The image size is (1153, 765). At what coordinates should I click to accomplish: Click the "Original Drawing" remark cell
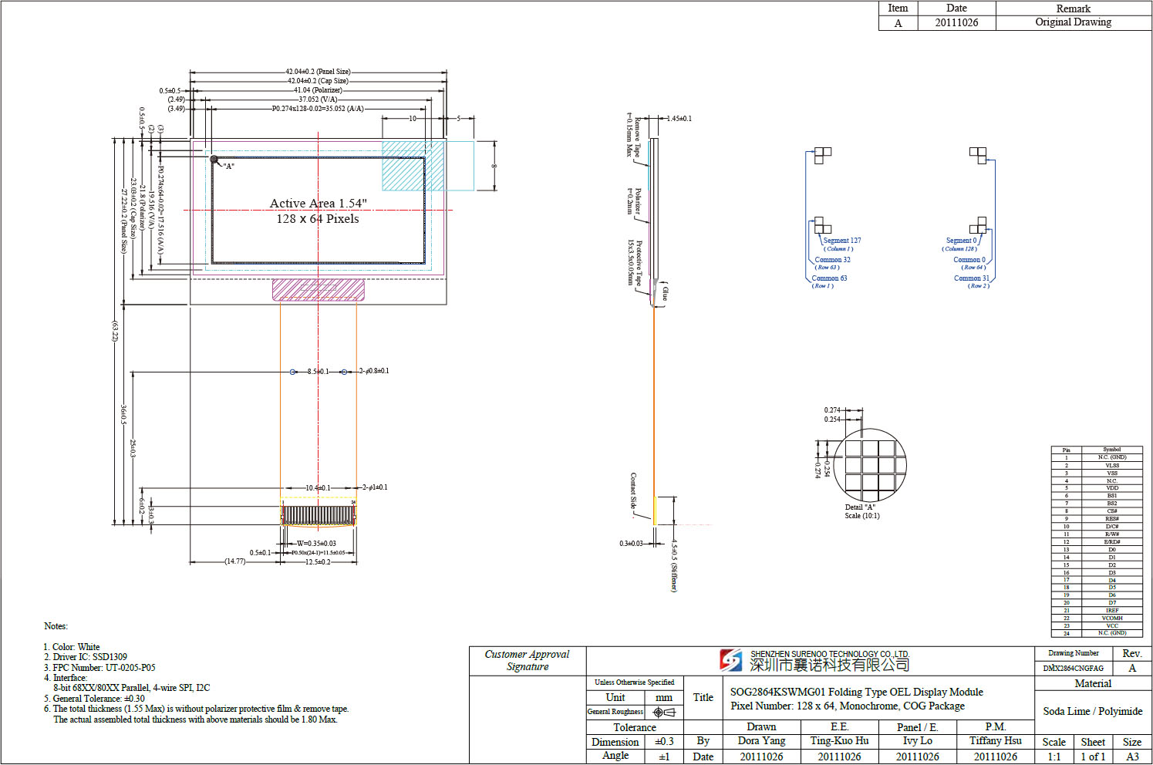point(1073,22)
